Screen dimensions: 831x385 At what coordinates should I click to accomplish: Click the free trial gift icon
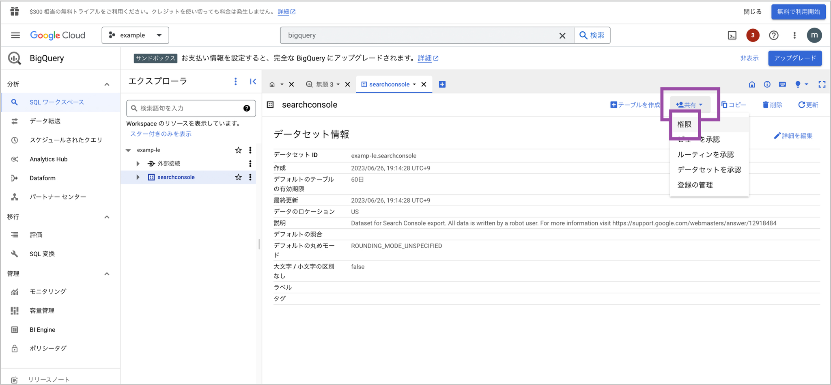15,11
